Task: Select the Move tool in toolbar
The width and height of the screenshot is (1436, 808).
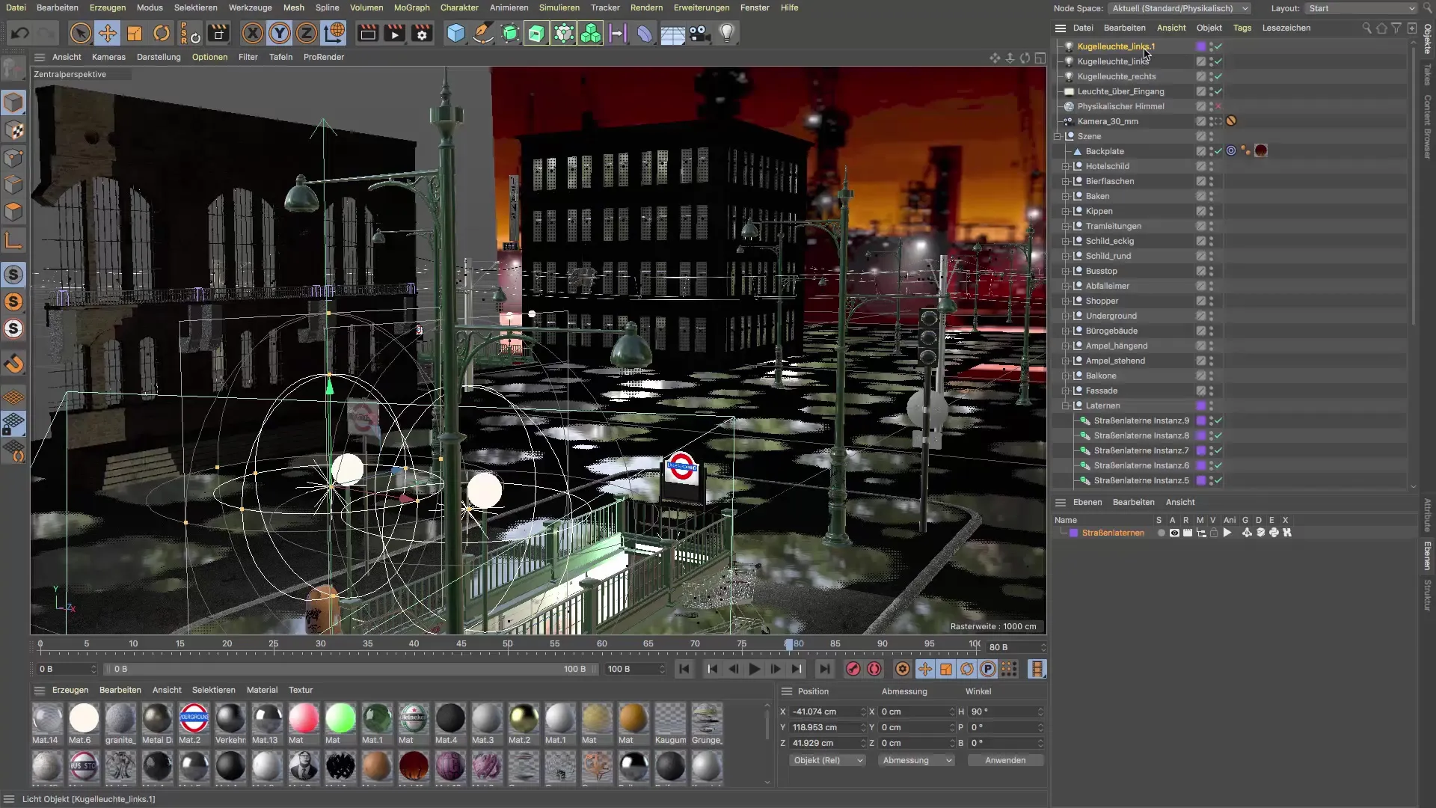Action: [108, 33]
